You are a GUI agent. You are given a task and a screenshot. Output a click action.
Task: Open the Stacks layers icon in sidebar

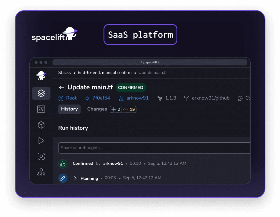point(41,93)
